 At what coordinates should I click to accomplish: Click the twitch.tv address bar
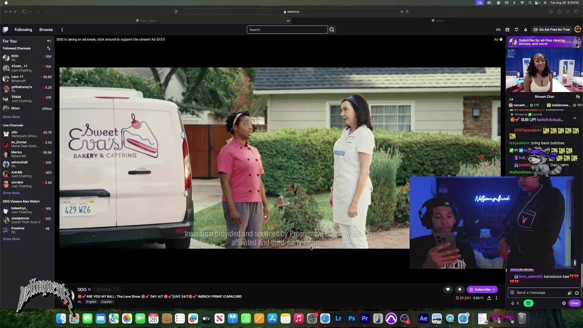[x=291, y=12]
